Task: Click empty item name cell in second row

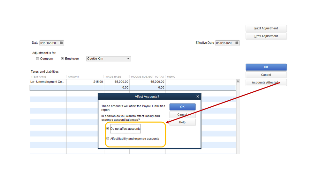Action: tap(48, 88)
